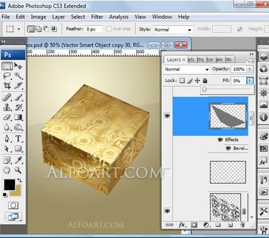The width and height of the screenshot is (269, 238).
Task: Reset default foreground and background colors
Action: click(x=5, y=195)
